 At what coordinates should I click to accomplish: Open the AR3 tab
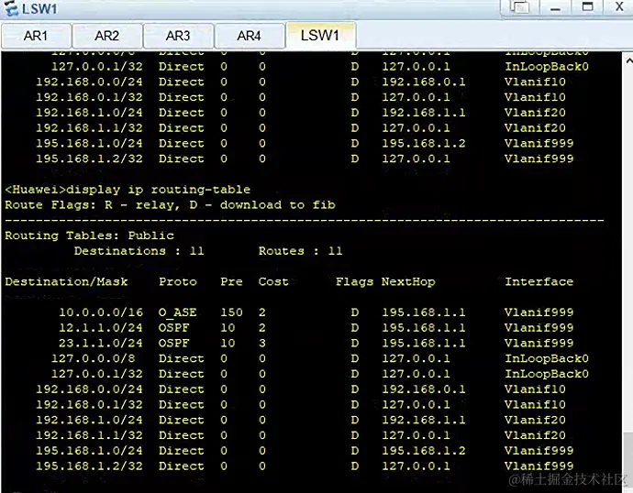point(179,36)
